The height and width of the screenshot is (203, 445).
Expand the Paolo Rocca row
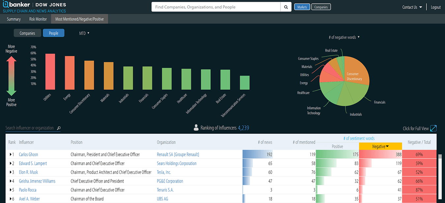click(x=11, y=190)
